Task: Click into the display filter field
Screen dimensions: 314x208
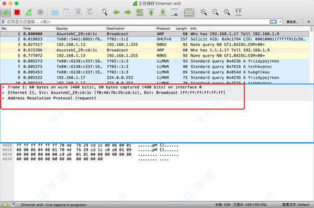Action: point(137,21)
